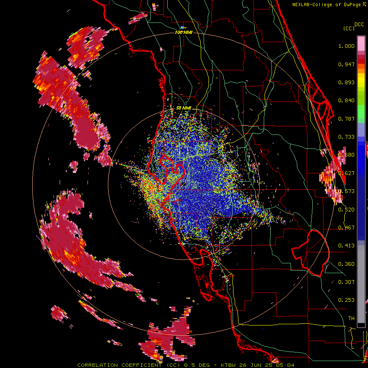Select the 0.840 scale value
The width and height of the screenshot is (368, 368).
pos(346,101)
